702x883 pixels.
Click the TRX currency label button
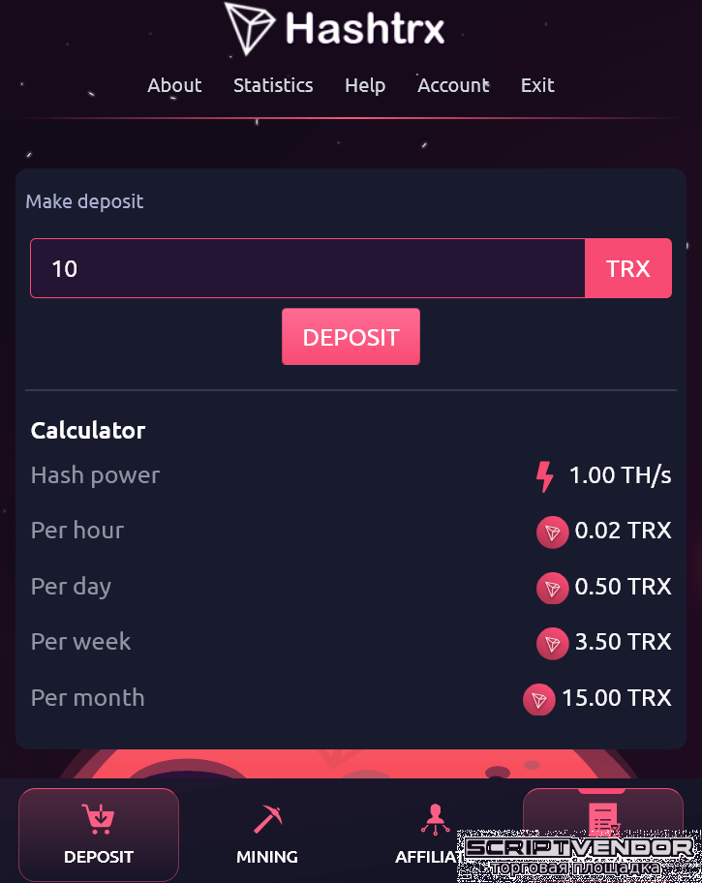point(628,268)
